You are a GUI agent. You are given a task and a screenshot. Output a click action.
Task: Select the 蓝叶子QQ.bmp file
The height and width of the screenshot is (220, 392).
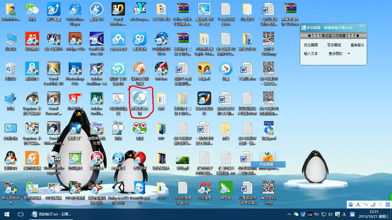[269, 44]
